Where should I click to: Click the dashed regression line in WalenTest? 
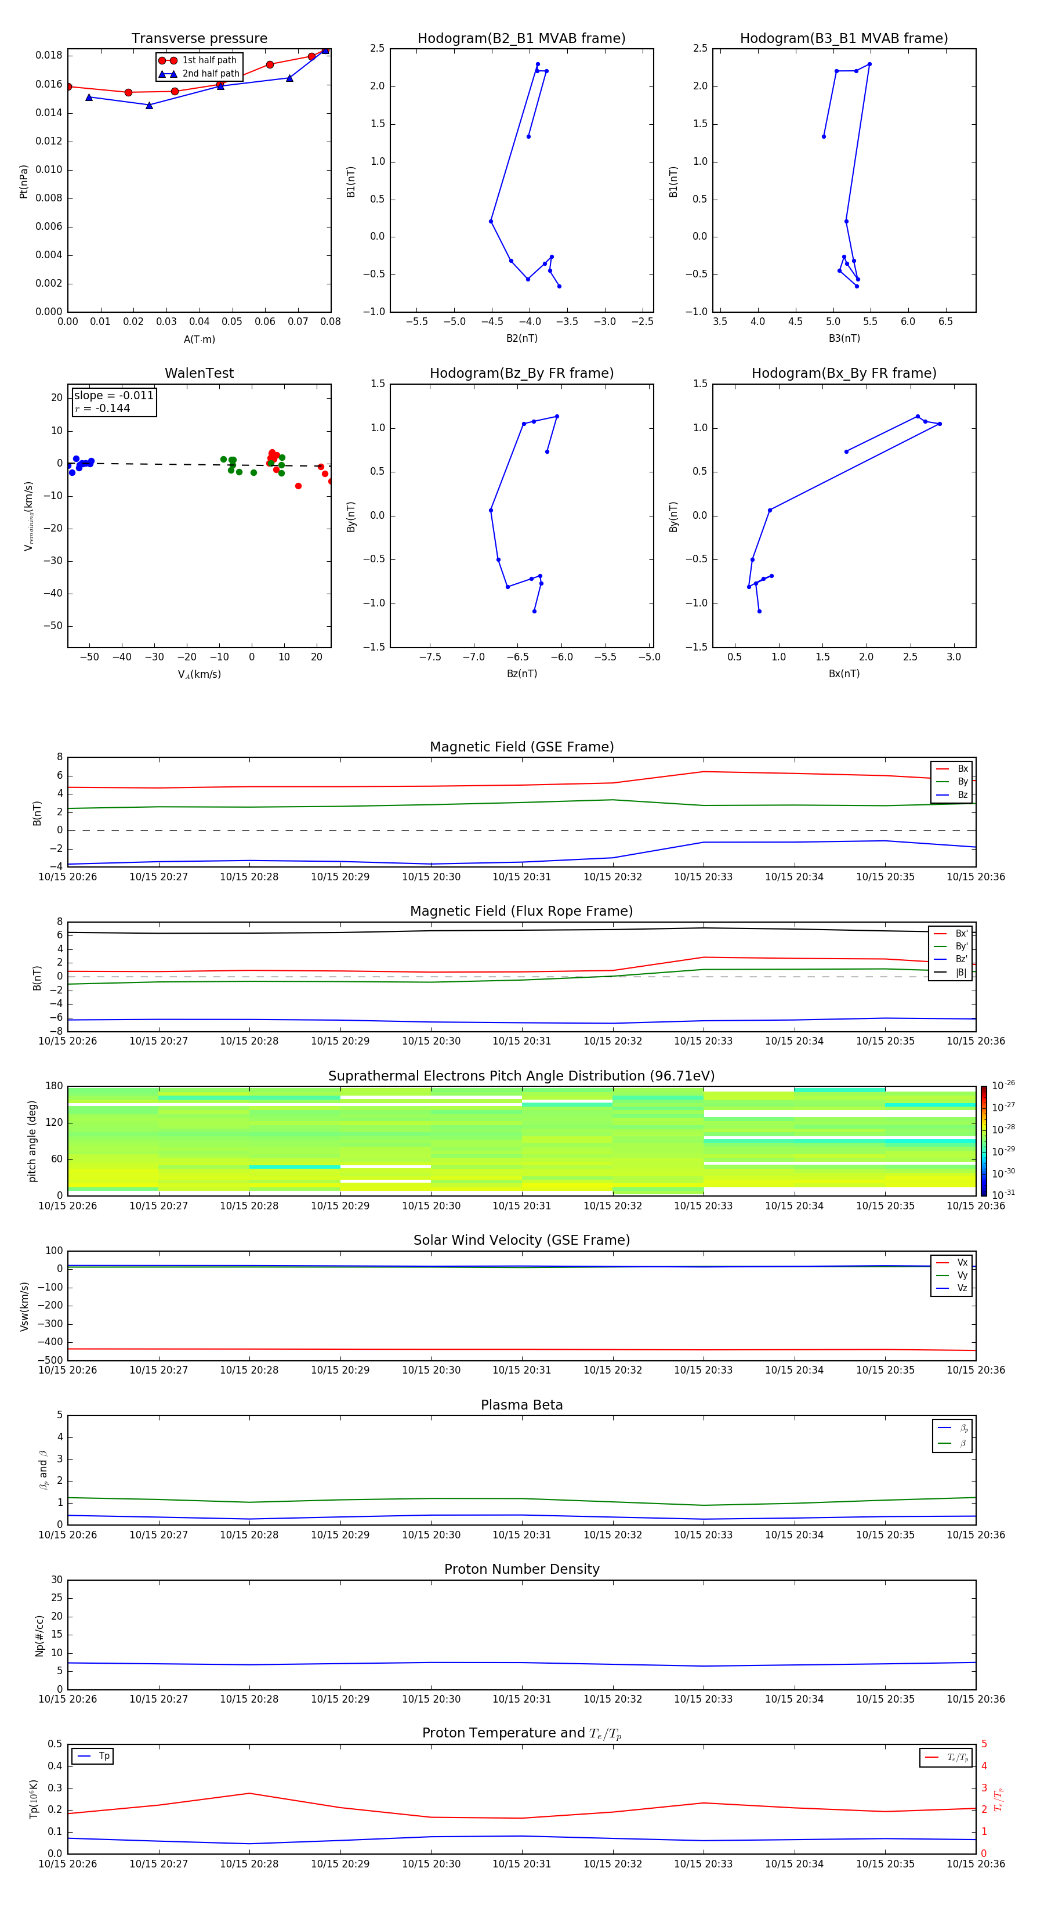[199, 465]
